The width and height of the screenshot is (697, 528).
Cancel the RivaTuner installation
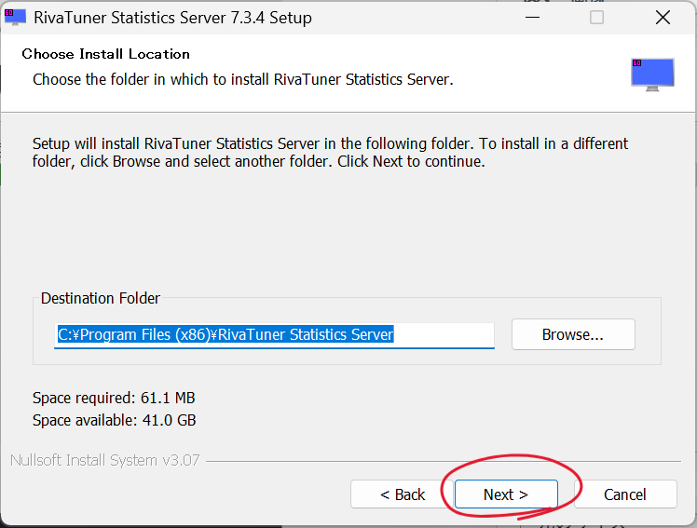click(x=624, y=494)
